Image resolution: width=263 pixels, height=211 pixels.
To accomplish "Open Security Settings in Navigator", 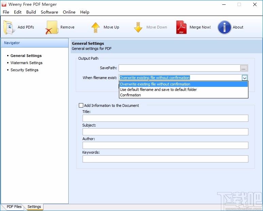I will 24,70.
